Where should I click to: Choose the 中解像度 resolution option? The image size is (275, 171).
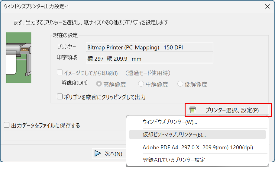coord(141,84)
